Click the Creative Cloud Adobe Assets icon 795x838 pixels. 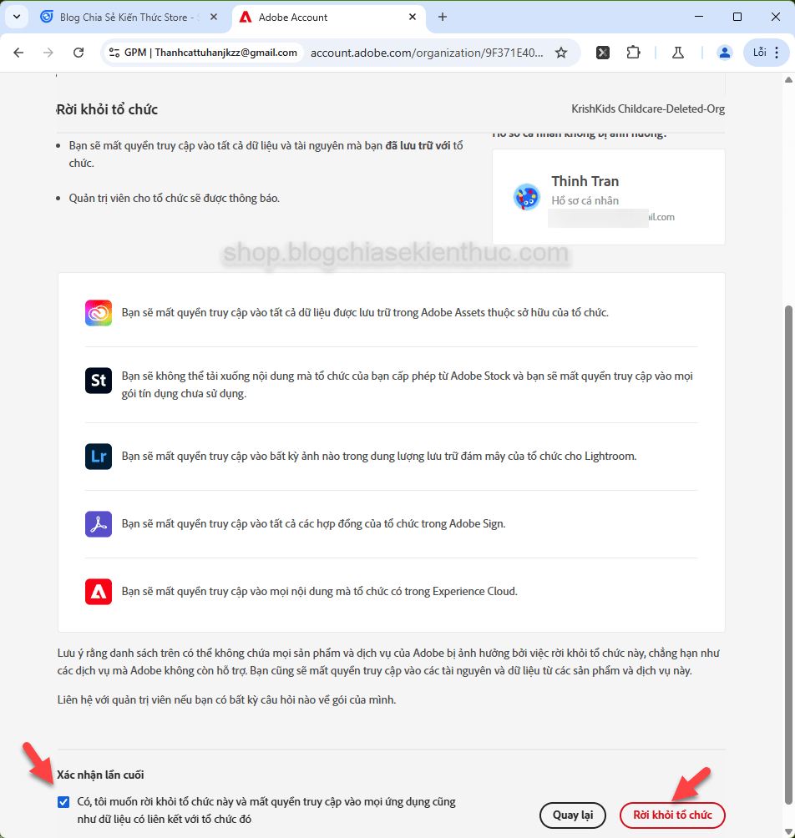tap(99, 313)
